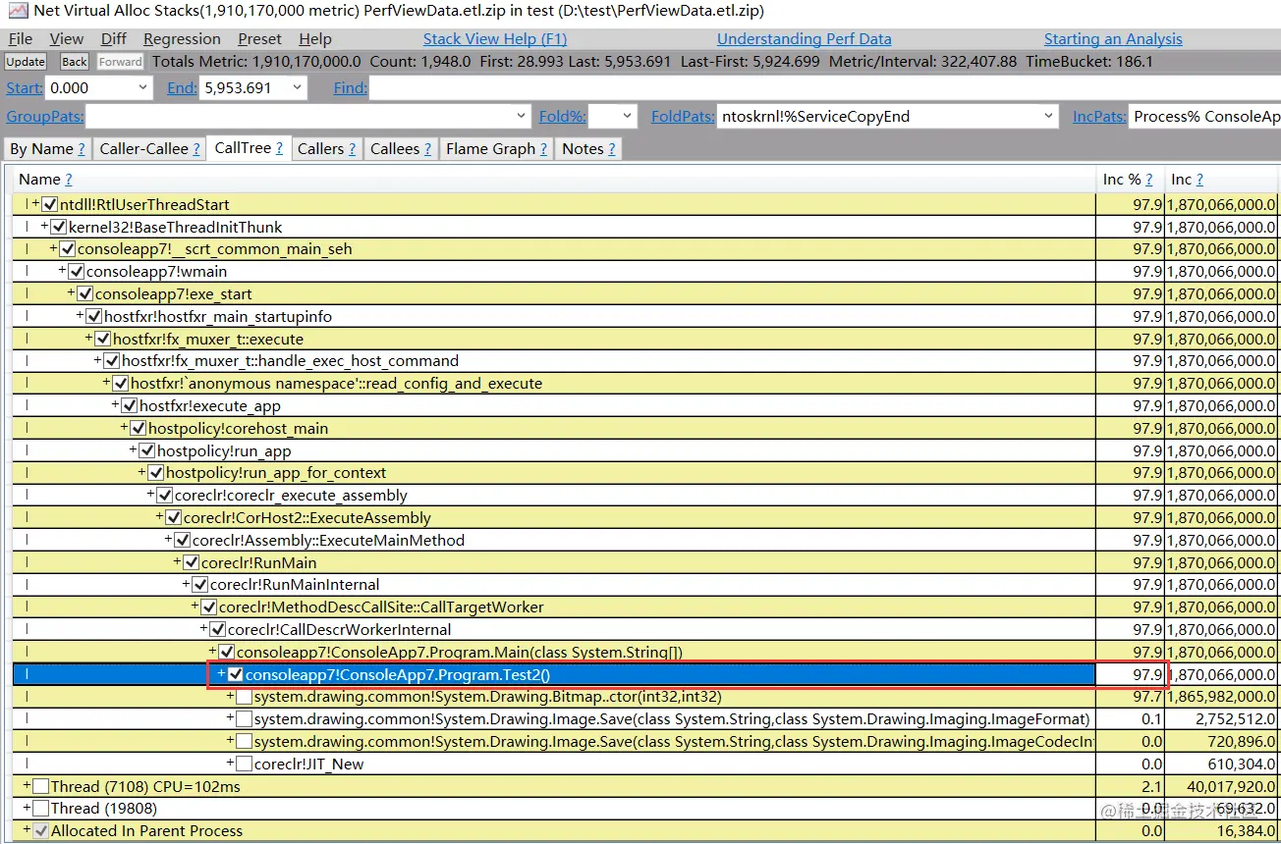Image resolution: width=1281 pixels, height=844 pixels.
Task: Collapse the Program.Main(class System.String[]) node
Action: pos(212,652)
